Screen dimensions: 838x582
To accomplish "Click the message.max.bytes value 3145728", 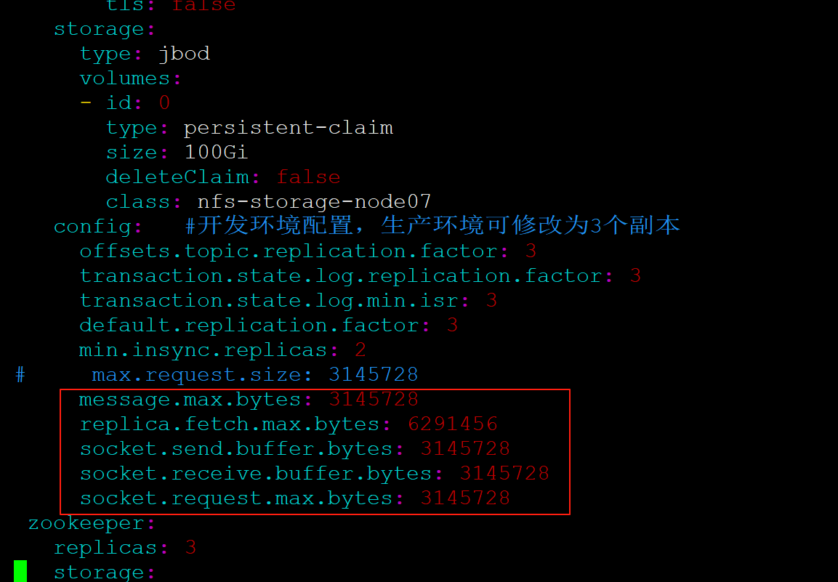I will point(374,399).
